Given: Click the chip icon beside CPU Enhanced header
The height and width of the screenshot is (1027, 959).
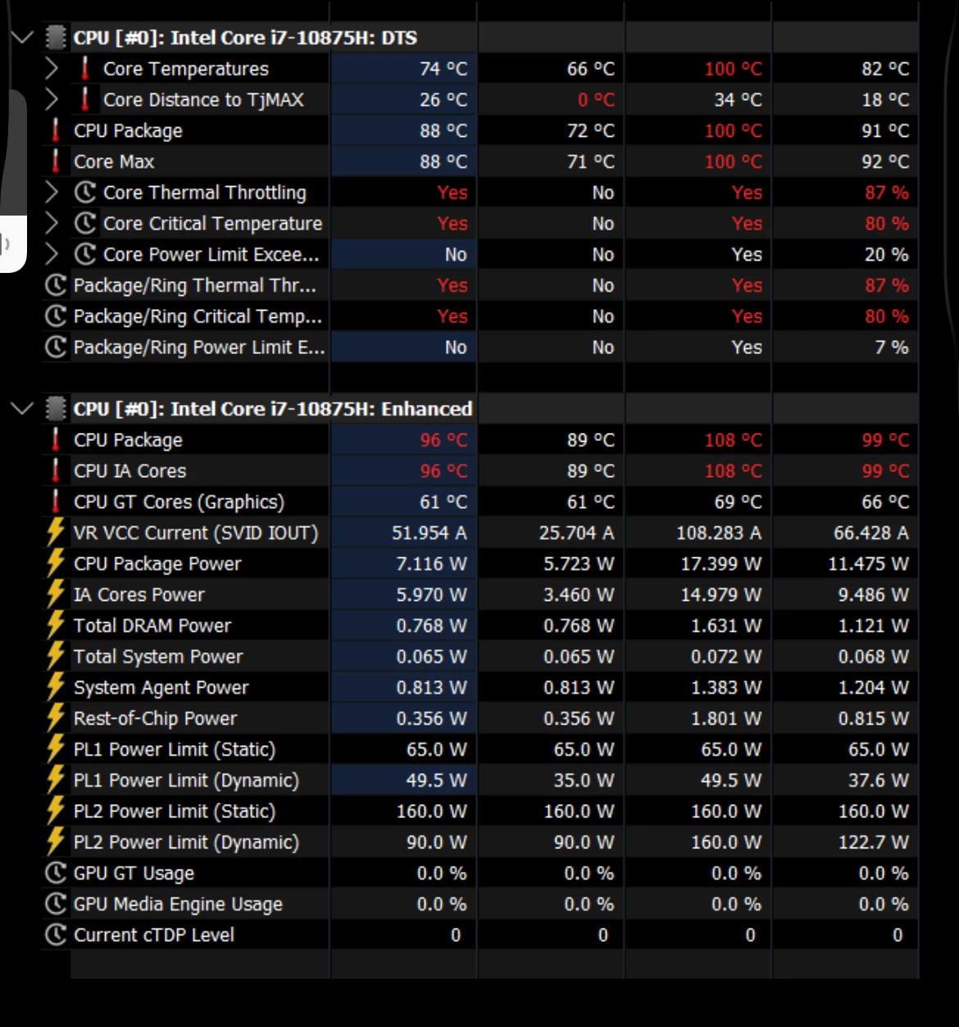Looking at the screenshot, I should point(56,408).
